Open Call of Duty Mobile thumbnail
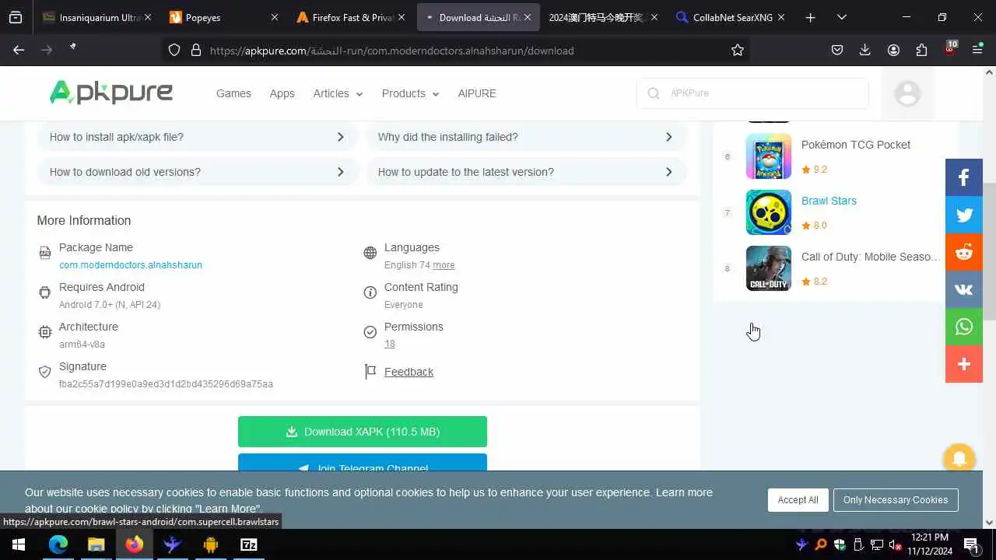996x560 pixels. (x=769, y=268)
